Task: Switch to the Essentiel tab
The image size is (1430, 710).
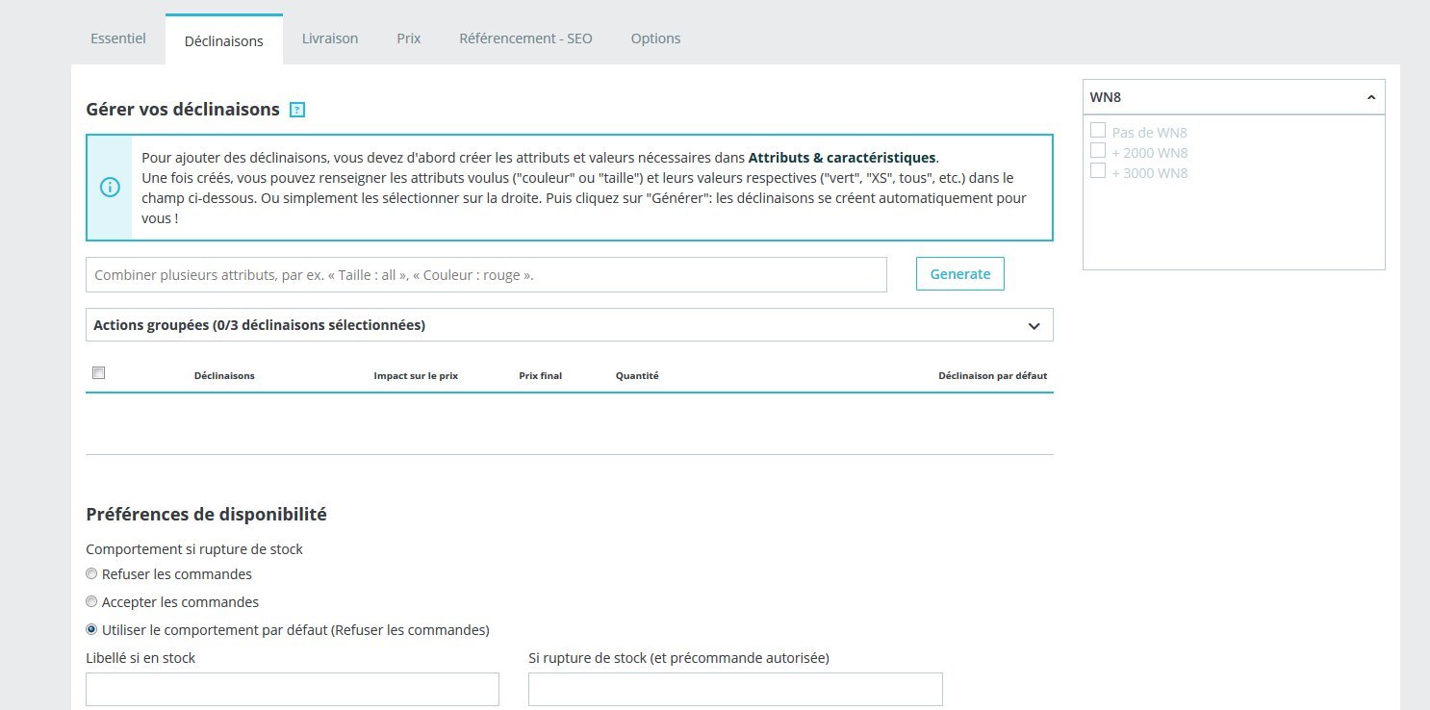Action: pyautogui.click(x=118, y=38)
